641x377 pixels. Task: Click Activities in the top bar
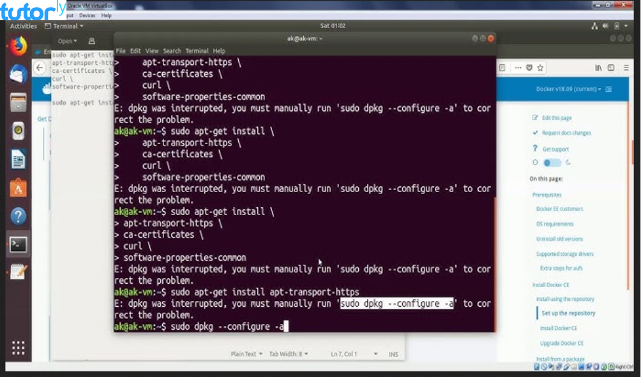coord(23,26)
